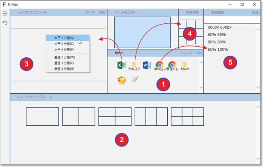Choose 水平３分割(D) from context menu

pos(64,43)
